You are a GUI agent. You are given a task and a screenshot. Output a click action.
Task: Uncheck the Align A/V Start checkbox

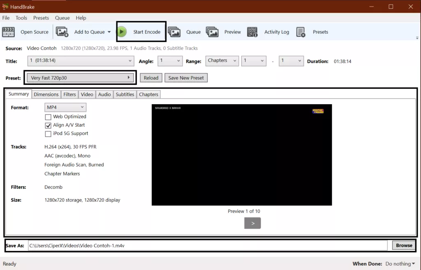[x=48, y=125]
